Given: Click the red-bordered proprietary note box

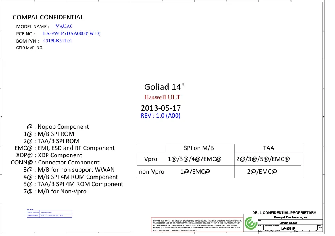Looking at the screenshot, I should coord(197,225).
